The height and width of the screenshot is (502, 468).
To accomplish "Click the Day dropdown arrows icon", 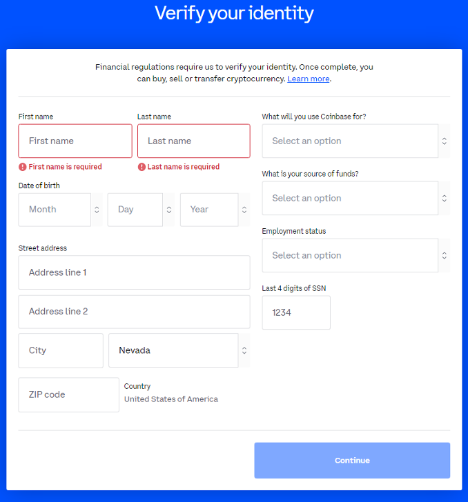I will 168,210.
